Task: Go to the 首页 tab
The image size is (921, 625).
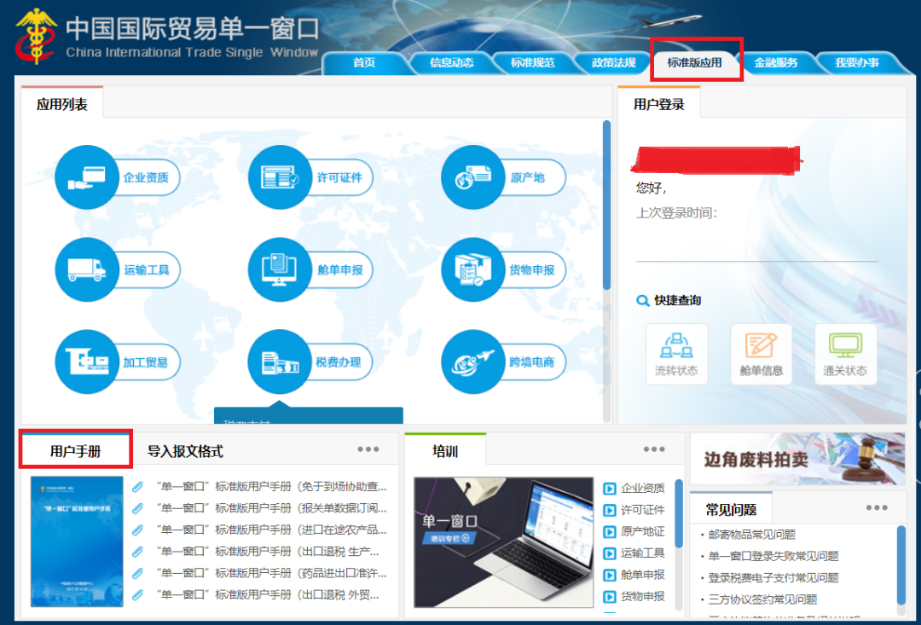Action: tap(364, 63)
